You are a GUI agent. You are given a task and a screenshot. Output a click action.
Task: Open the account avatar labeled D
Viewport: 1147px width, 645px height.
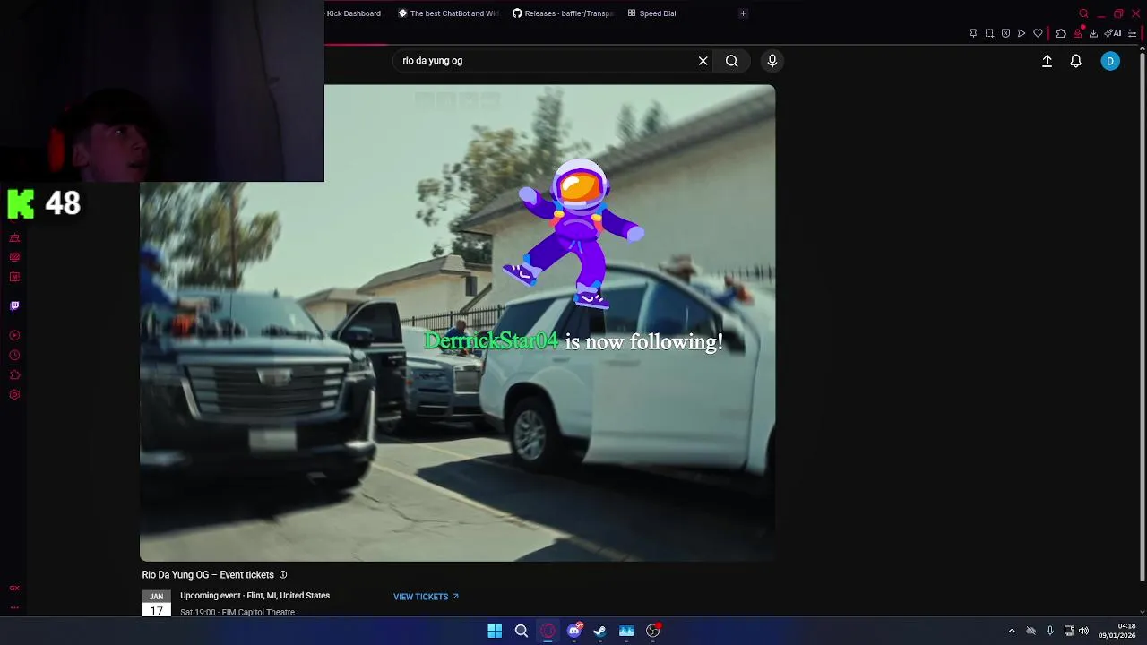coord(1110,61)
